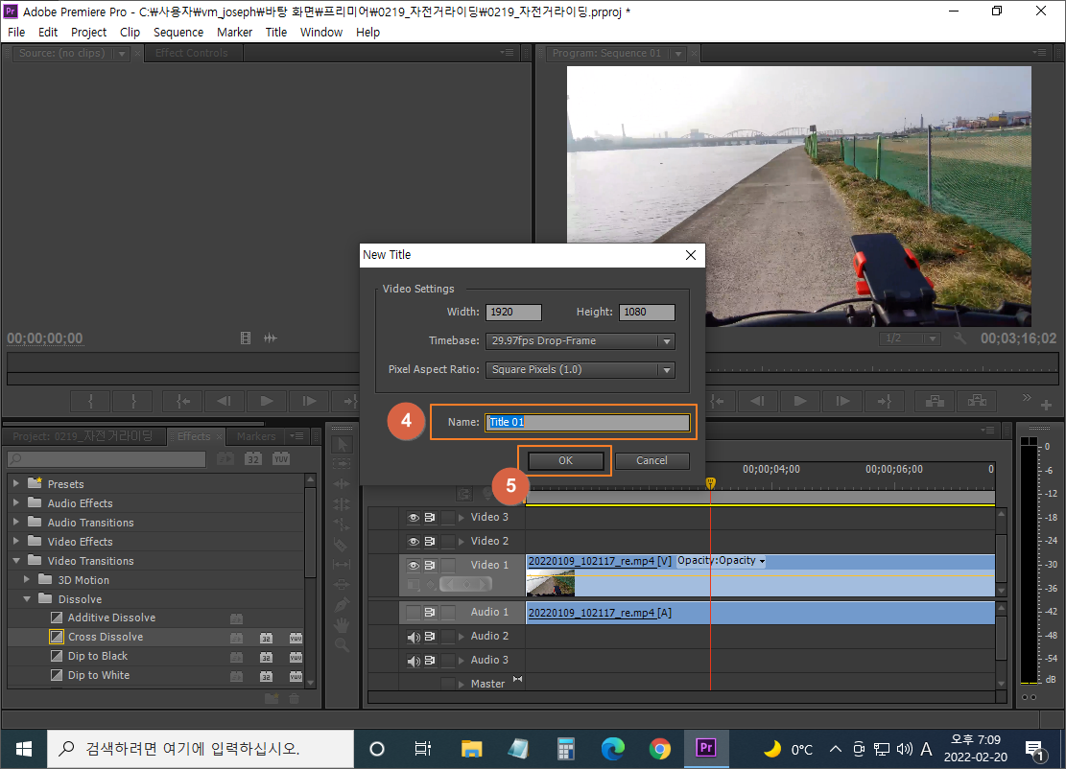Click Go to In in Source monitor
This screenshot has height=769, width=1066.
pyautogui.click(x=182, y=401)
